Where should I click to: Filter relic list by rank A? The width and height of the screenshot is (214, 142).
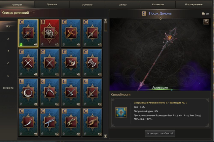coord(8,39)
